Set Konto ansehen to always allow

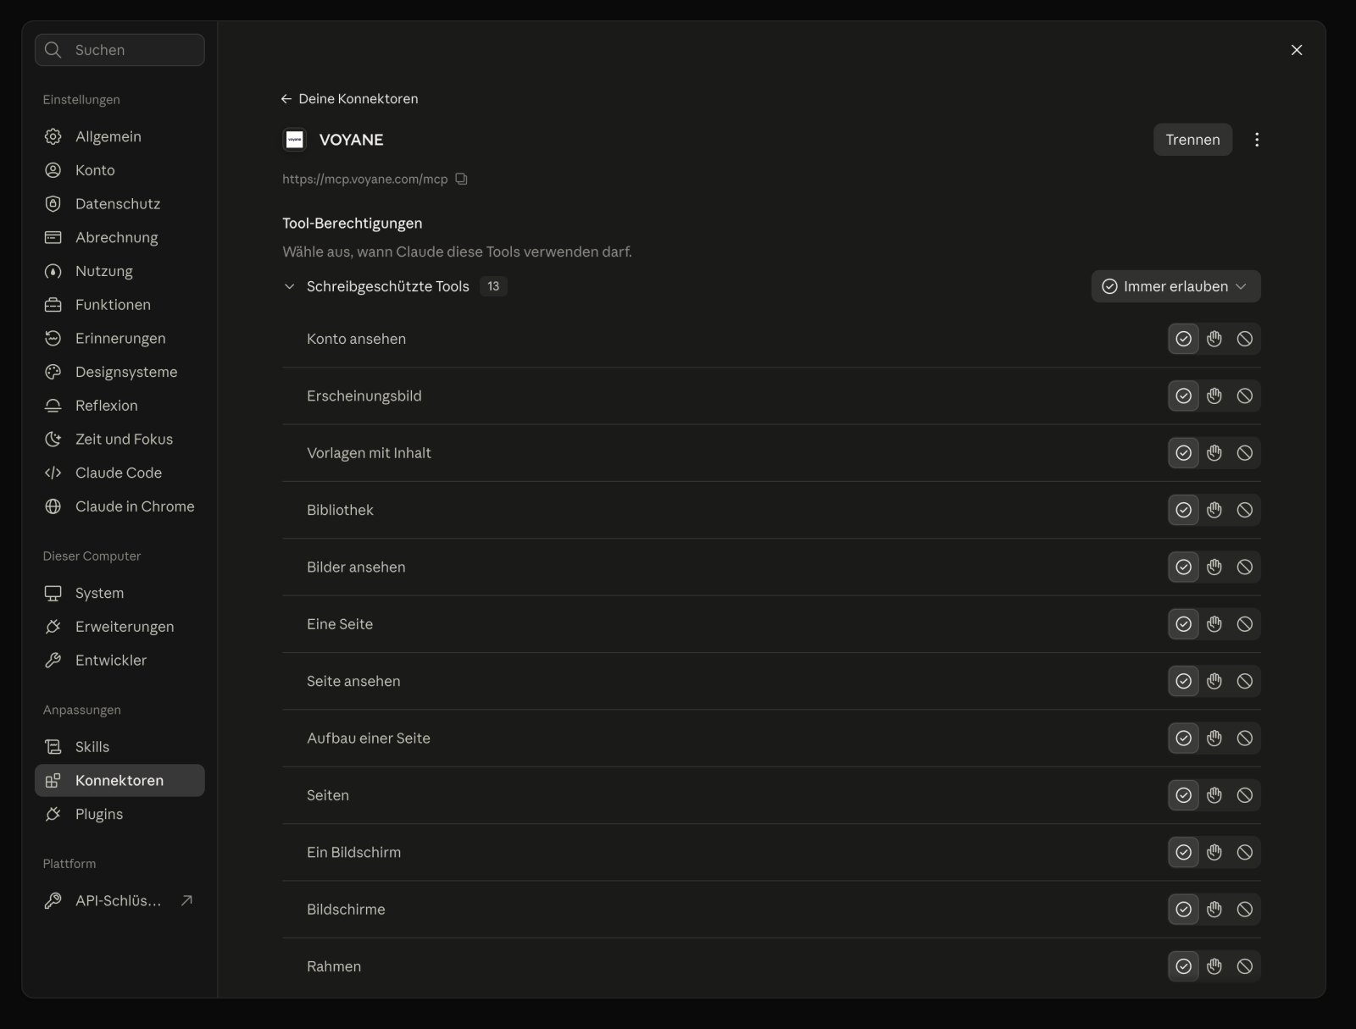coord(1184,339)
